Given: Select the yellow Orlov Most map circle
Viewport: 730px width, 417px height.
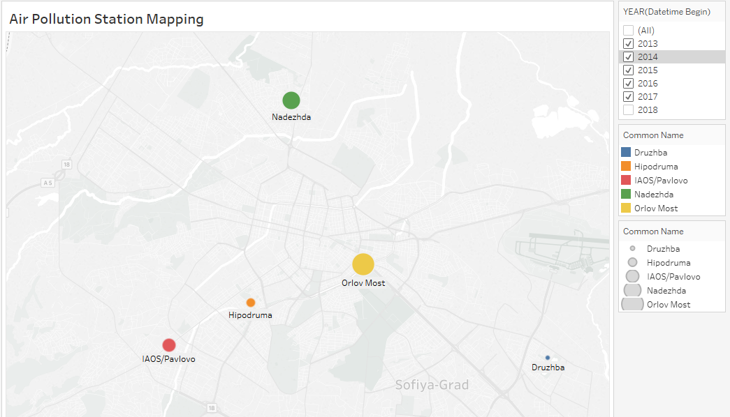Looking at the screenshot, I should click(x=363, y=264).
